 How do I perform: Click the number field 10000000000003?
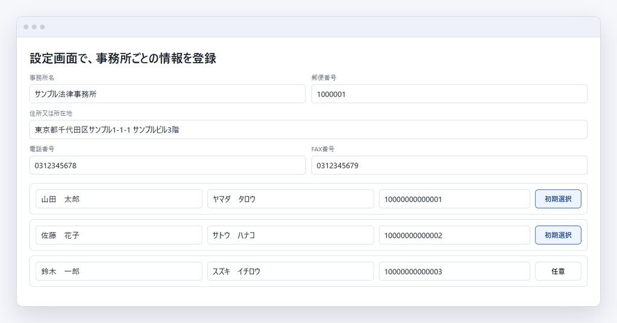tap(454, 271)
